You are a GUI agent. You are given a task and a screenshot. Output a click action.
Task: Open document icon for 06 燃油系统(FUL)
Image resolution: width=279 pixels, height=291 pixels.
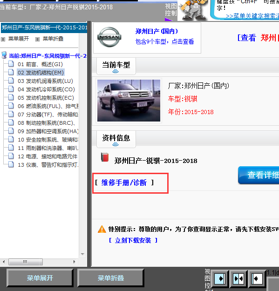(11, 106)
